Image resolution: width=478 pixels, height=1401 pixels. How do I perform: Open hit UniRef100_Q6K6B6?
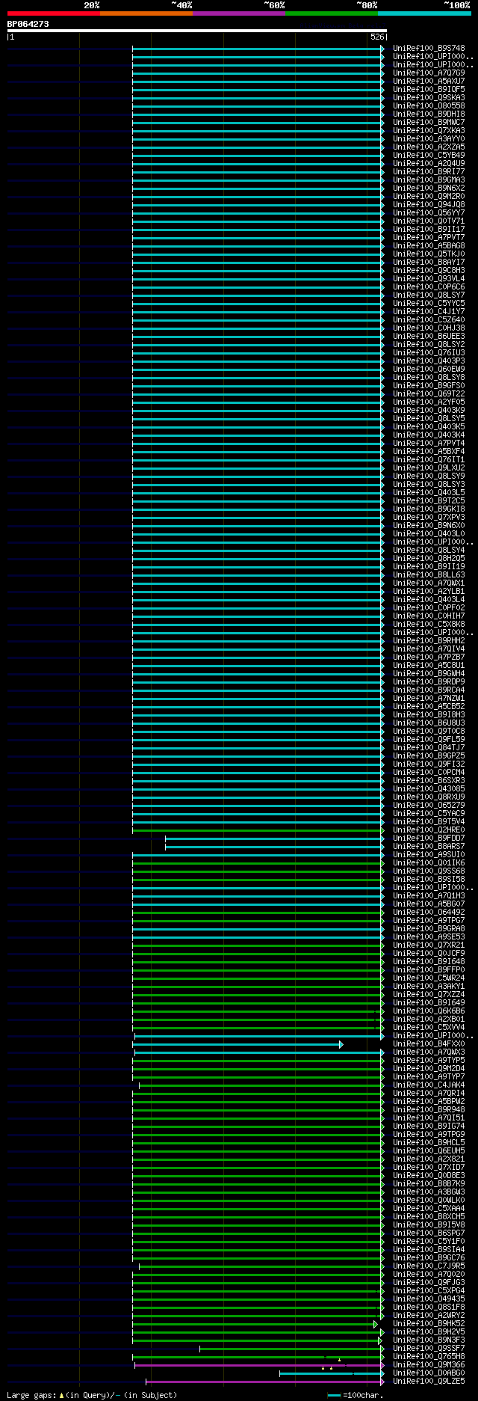point(429,1011)
